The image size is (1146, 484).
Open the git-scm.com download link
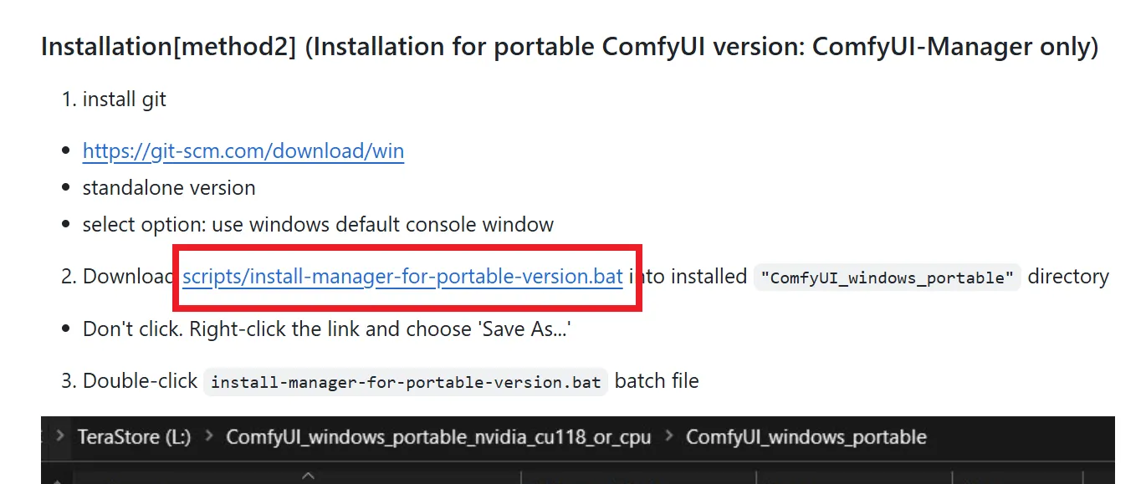pyautogui.click(x=243, y=151)
